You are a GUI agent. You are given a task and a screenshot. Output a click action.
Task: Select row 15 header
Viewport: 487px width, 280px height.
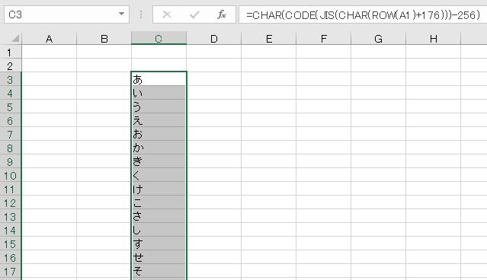click(11, 243)
